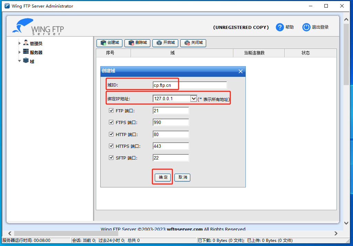Click the SFTP port field containing 22
This screenshot has width=353, height=246.
click(171, 158)
